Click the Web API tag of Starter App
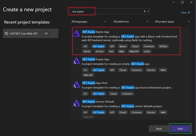The width and height of the screenshot is (196, 136). 134,51
